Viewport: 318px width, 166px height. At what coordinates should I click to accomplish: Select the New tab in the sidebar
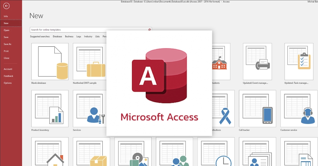(11, 23)
